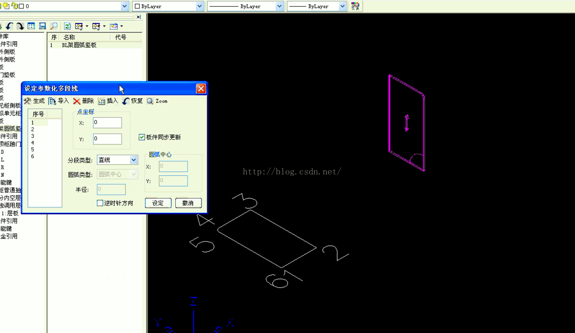Image resolution: width=575 pixels, height=333 pixels.
Task: Click the 名称 column header
Action: point(85,37)
